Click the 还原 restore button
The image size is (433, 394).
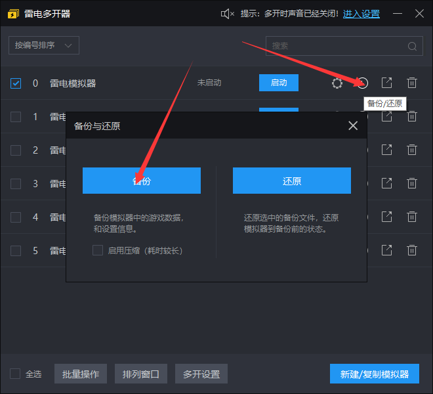point(291,181)
